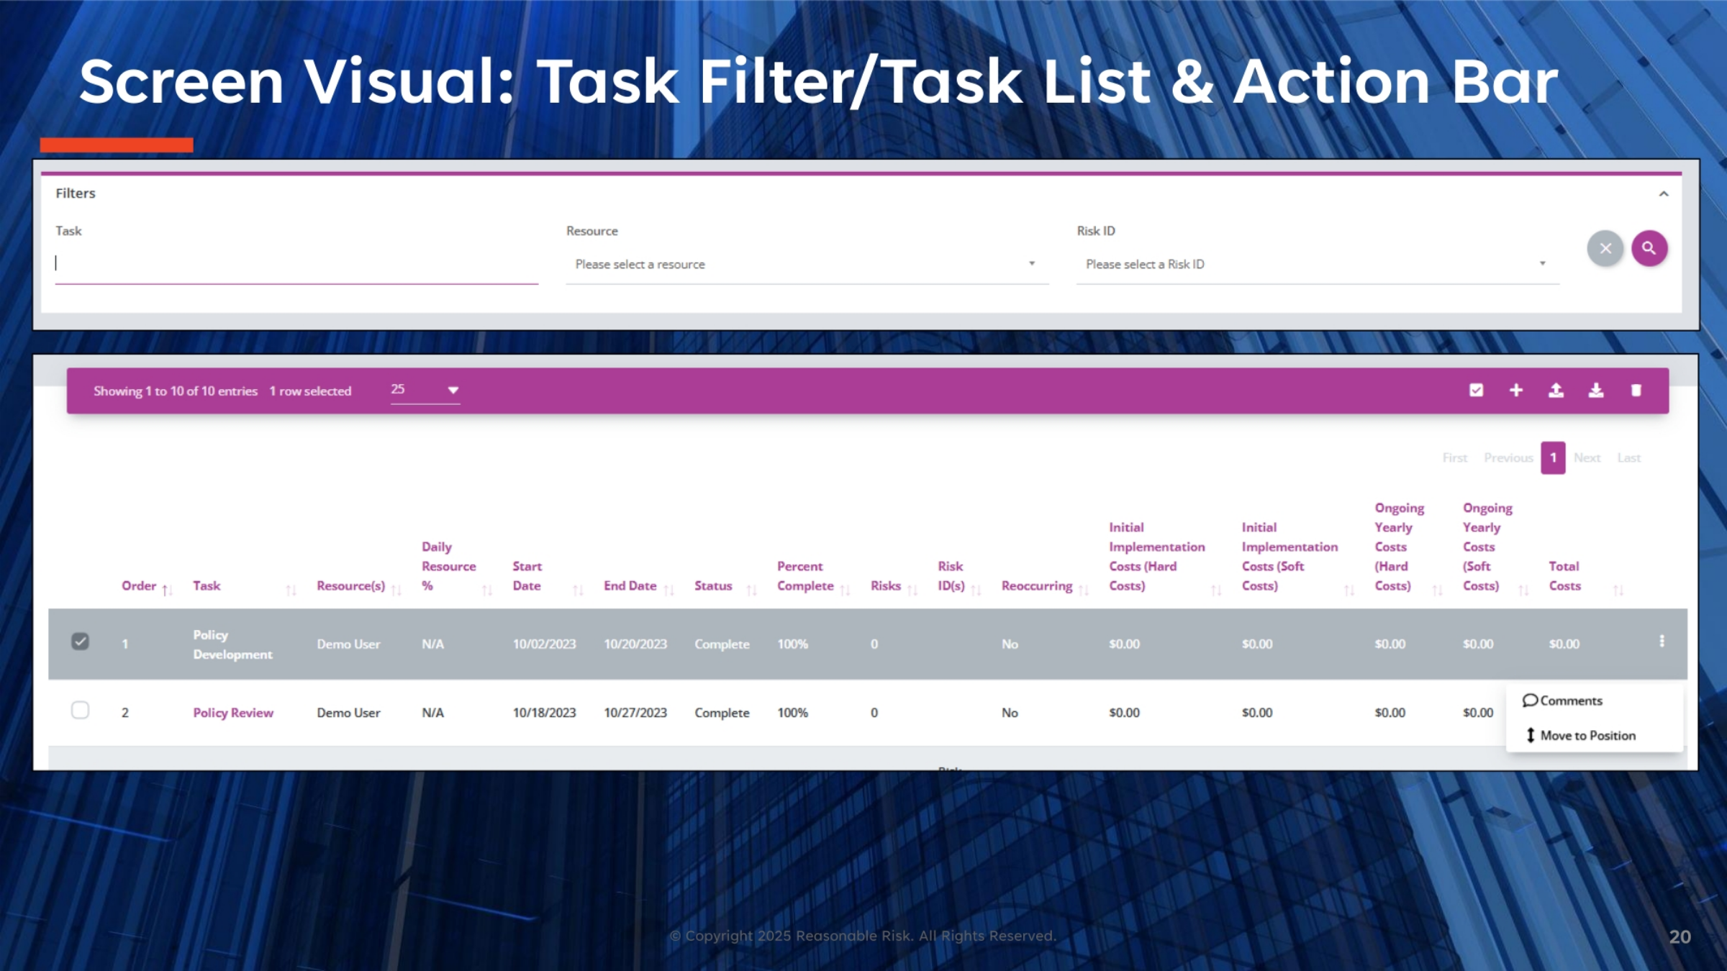The image size is (1727, 971).
Task: Choose Comments from the row menu
Action: (1562, 701)
